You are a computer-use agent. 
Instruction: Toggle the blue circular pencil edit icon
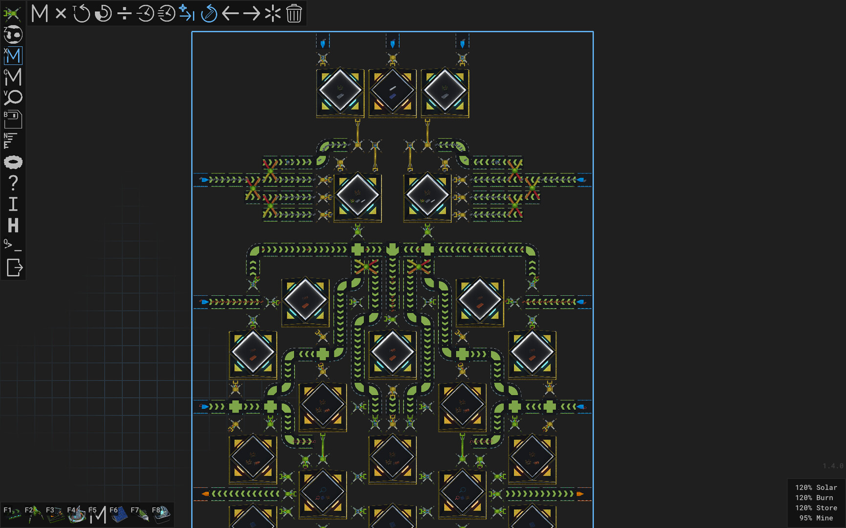(x=209, y=14)
